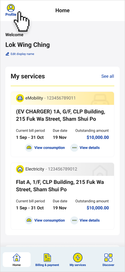Click the Electricity card's three-dot details icon
This screenshot has width=125, height=272.
point(74,220)
